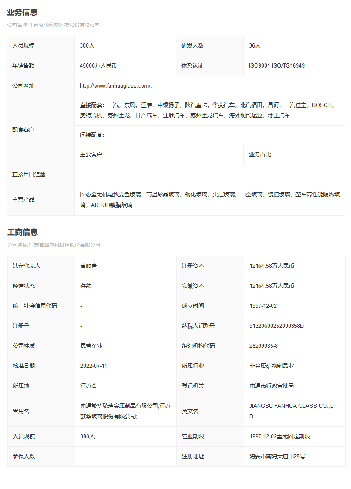The height and width of the screenshot is (489, 351).
Task: Click the address 海安市南海大道中28号
Action: pos(277,457)
